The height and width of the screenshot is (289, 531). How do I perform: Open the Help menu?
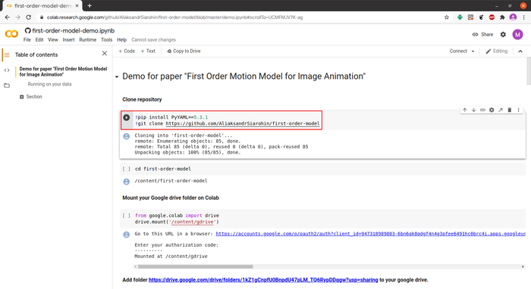[121, 40]
